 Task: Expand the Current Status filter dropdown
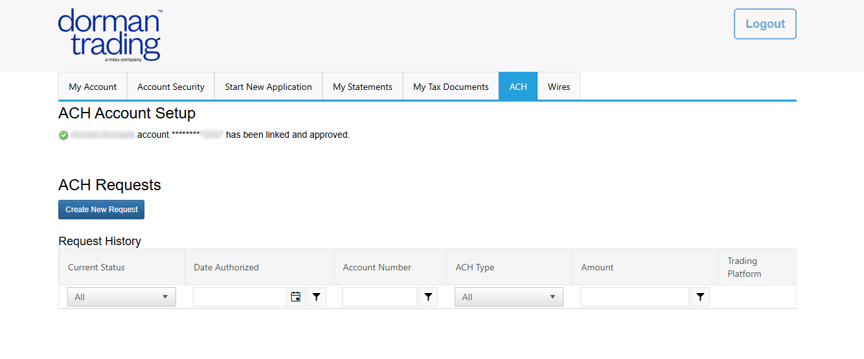pos(121,297)
